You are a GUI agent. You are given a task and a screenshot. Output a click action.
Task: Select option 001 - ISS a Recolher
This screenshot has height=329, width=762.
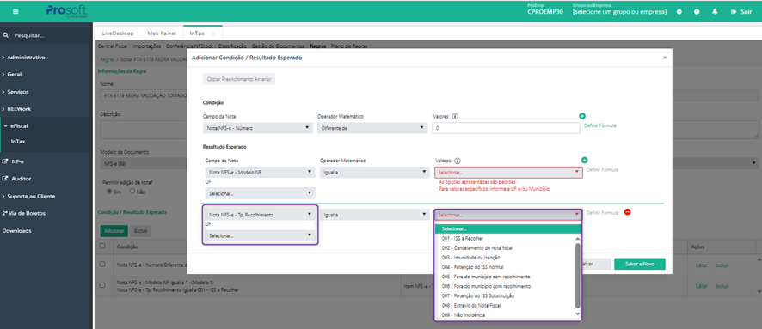[505, 239]
